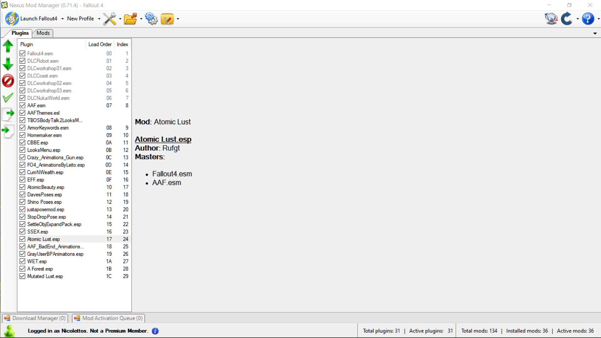601x338 pixels.
Task: Click the import load order icon
Action: (8, 131)
